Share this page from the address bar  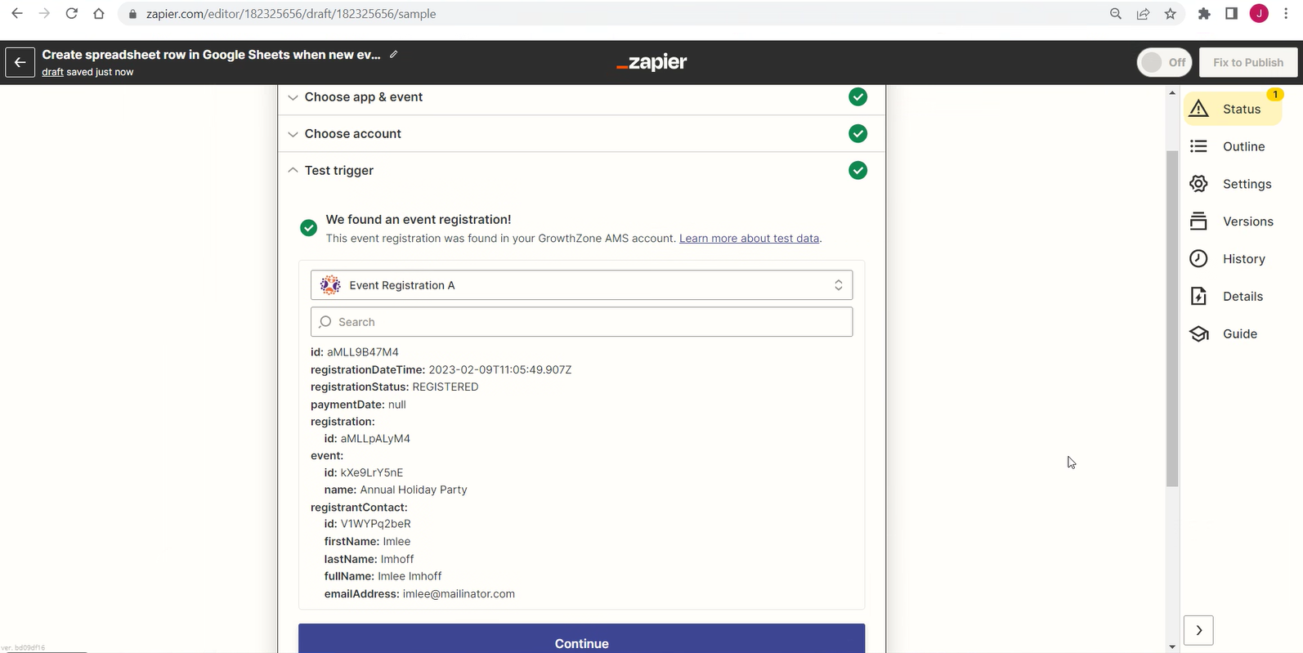tap(1143, 14)
